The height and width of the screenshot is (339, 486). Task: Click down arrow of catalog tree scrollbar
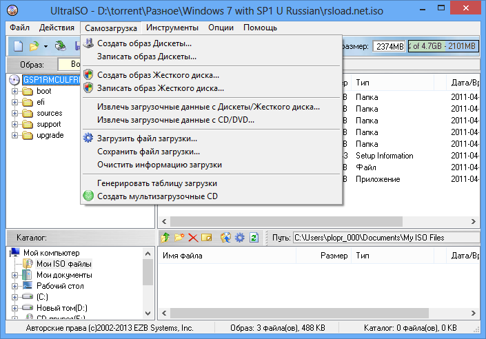click(x=148, y=314)
